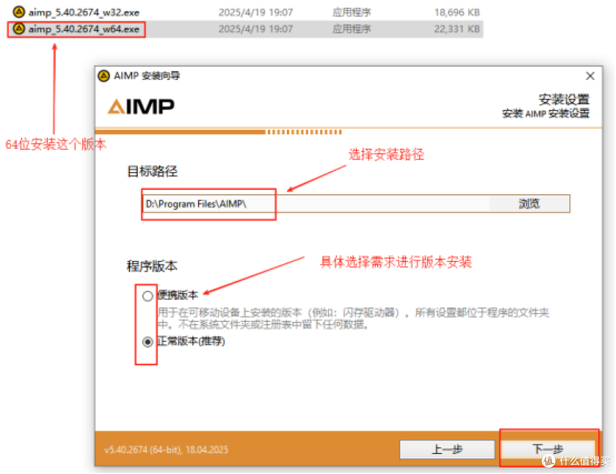Screen dimensions: 616x474
Task: Click the 18,696 KB size cell
Action: click(457, 13)
